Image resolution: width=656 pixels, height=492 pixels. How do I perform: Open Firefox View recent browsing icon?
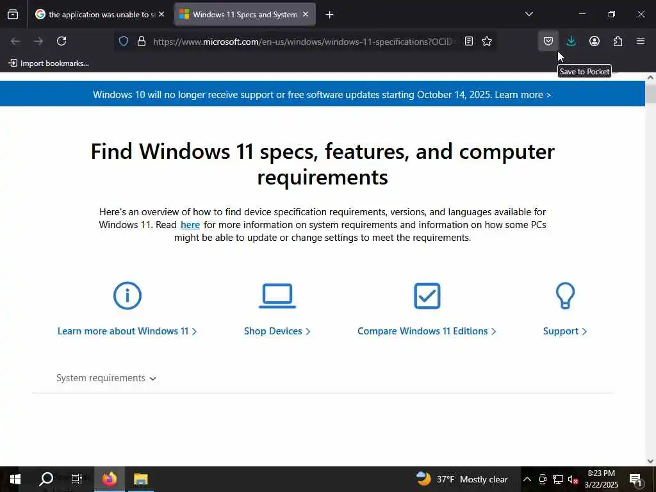click(x=13, y=15)
